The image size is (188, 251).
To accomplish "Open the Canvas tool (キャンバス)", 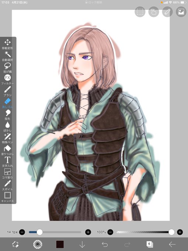I will coord(7,197).
